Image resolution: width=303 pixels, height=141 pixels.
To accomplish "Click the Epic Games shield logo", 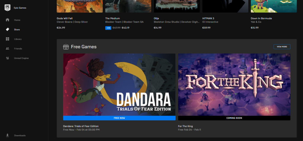I will pos(7,8).
